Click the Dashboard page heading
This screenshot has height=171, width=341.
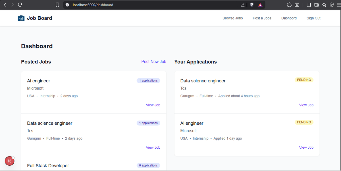pyautogui.click(x=37, y=46)
